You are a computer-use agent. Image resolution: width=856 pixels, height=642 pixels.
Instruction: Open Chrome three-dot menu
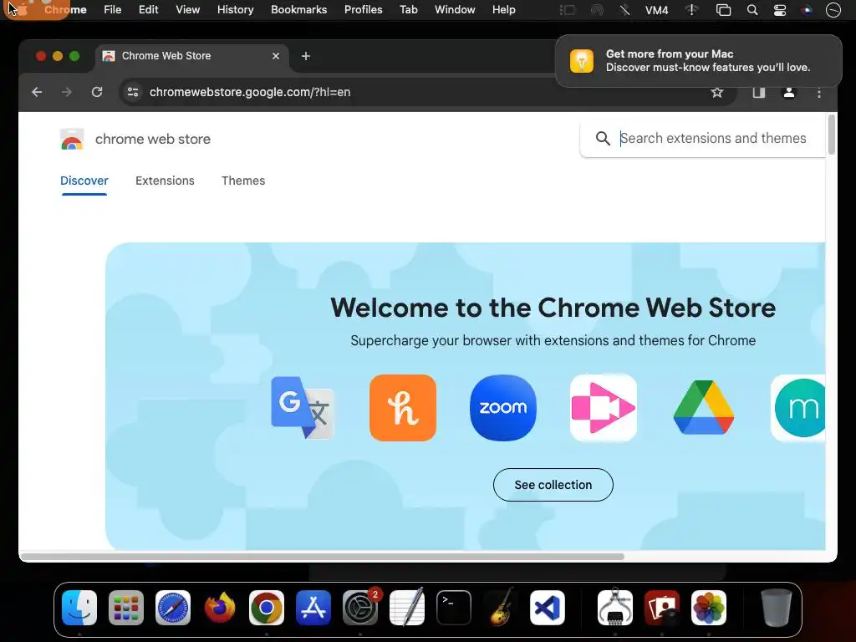click(x=819, y=93)
